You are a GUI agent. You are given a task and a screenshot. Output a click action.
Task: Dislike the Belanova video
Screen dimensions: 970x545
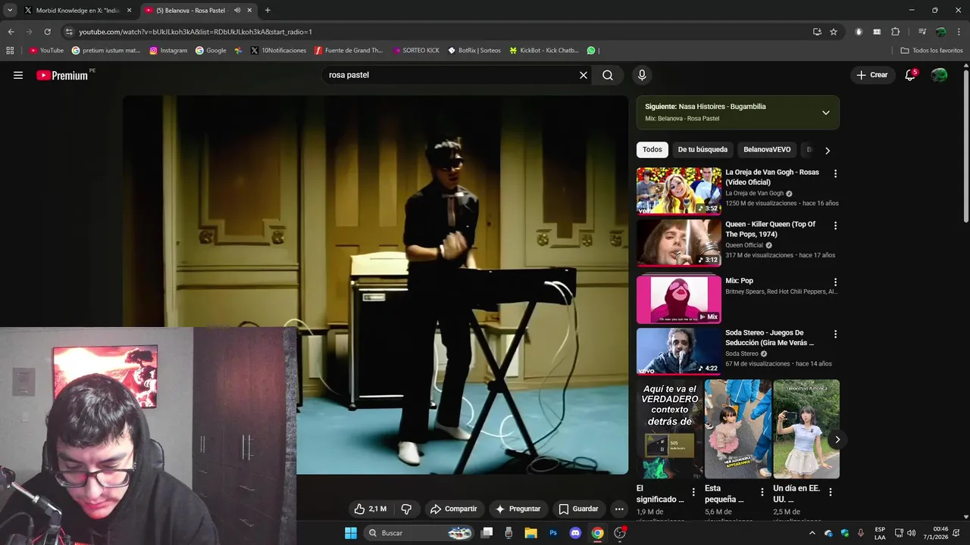[x=406, y=509]
